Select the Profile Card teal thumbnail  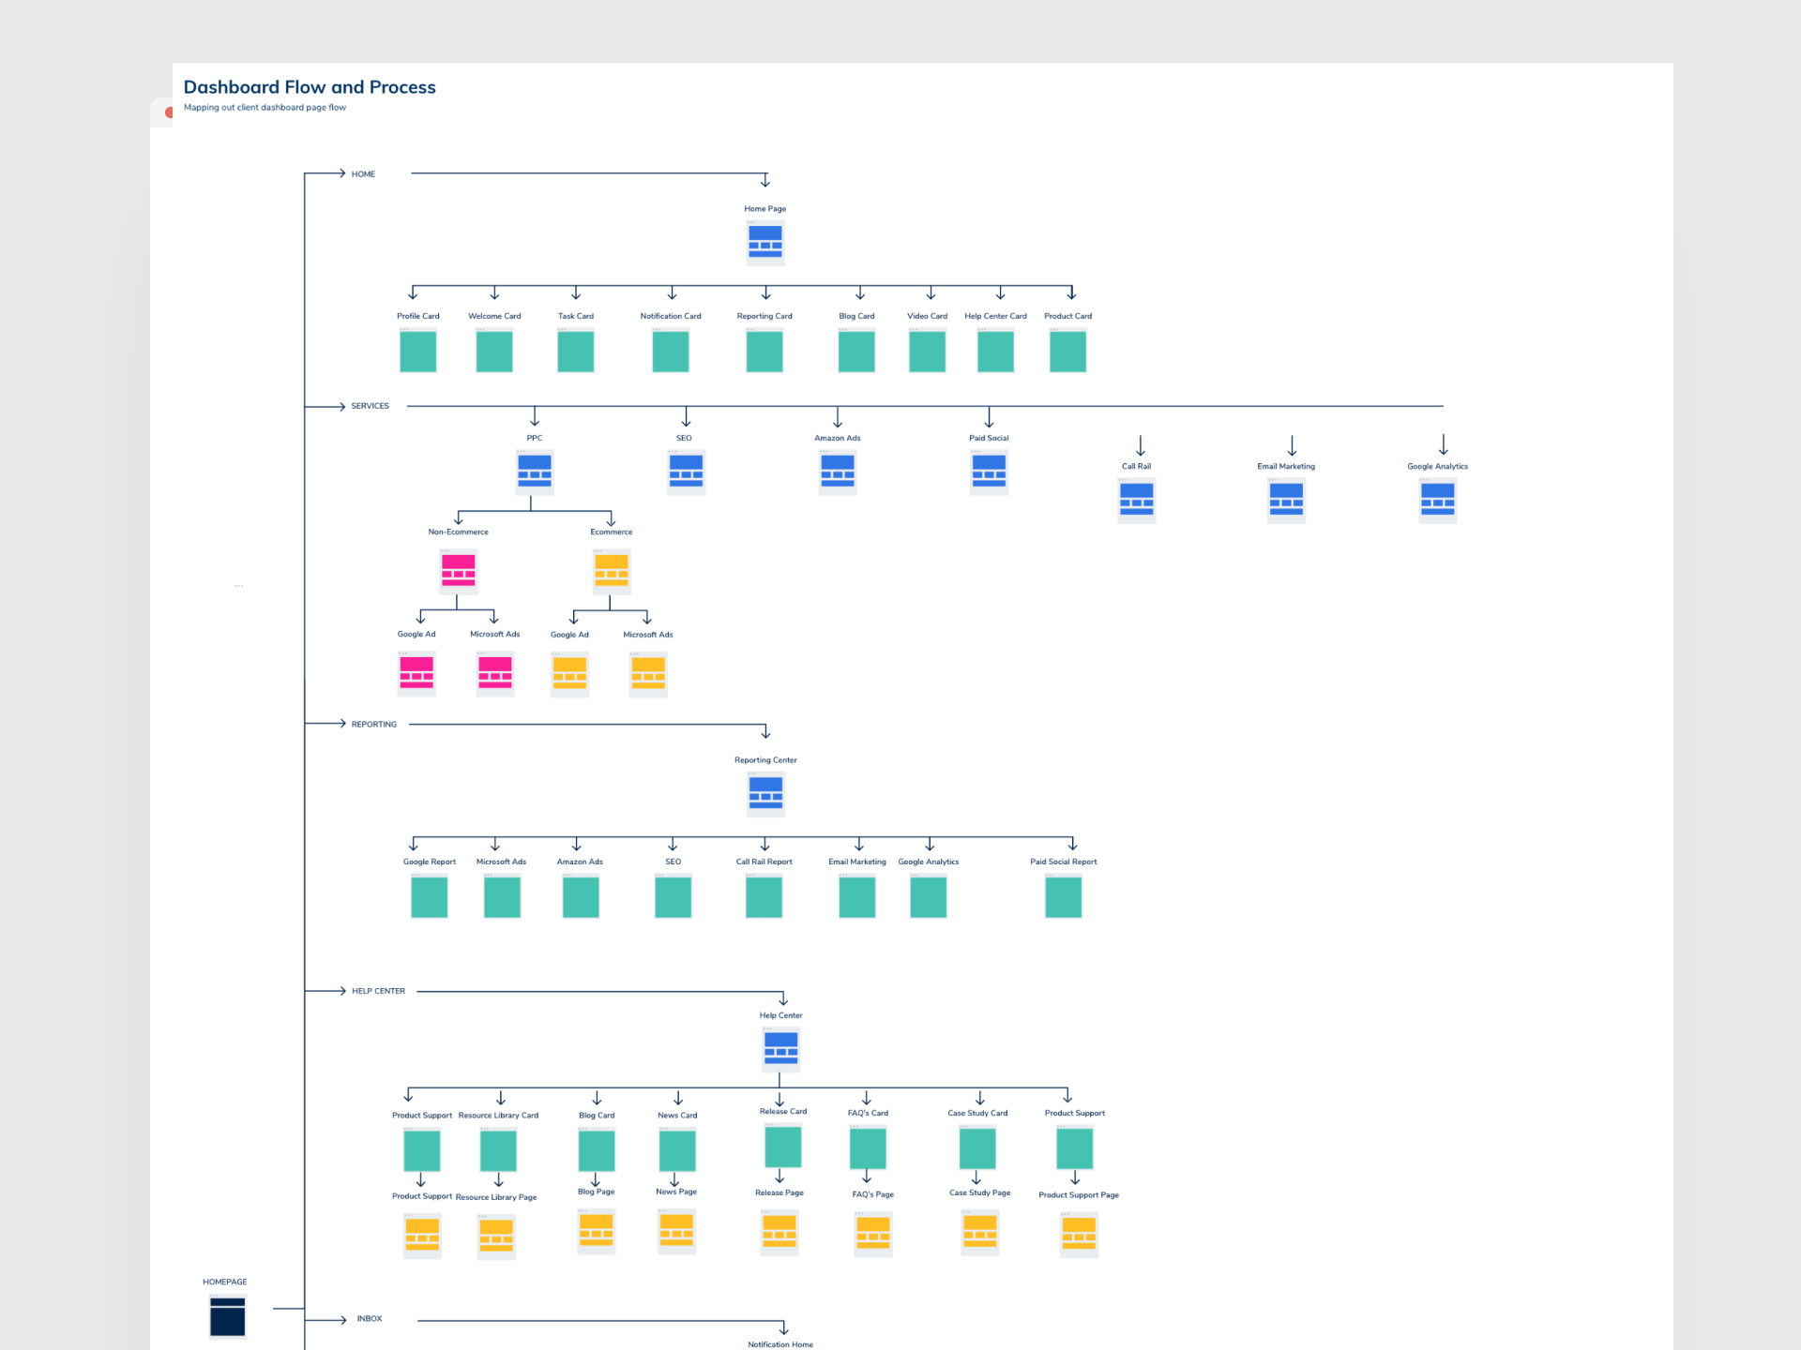(417, 350)
